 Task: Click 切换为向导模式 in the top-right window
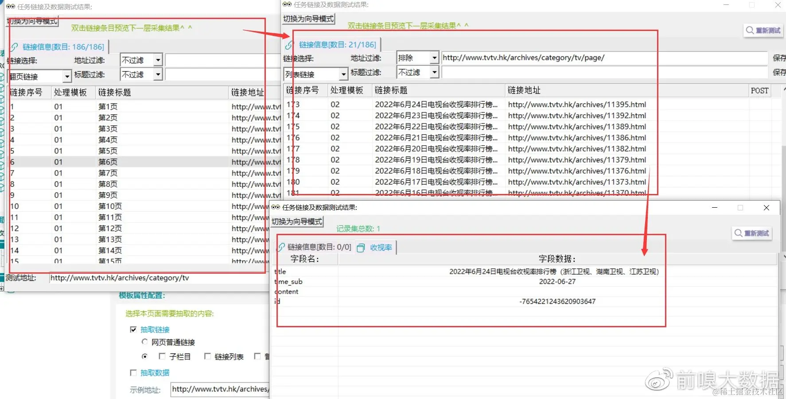click(309, 19)
